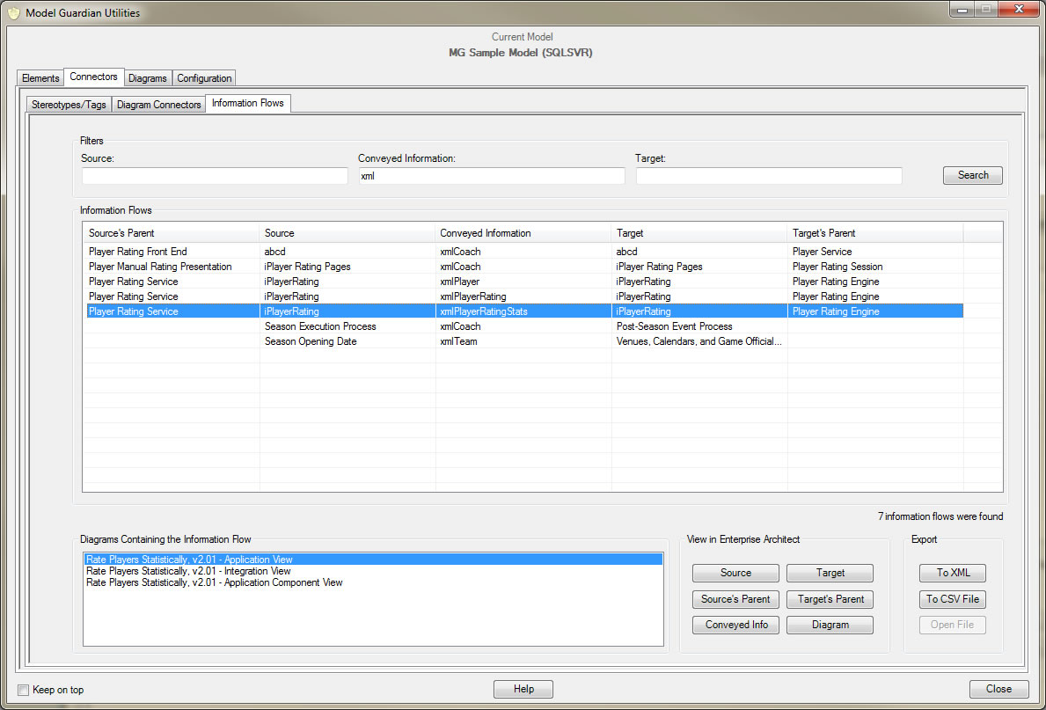
Task: Switch to the Elements tab
Action: pos(40,78)
